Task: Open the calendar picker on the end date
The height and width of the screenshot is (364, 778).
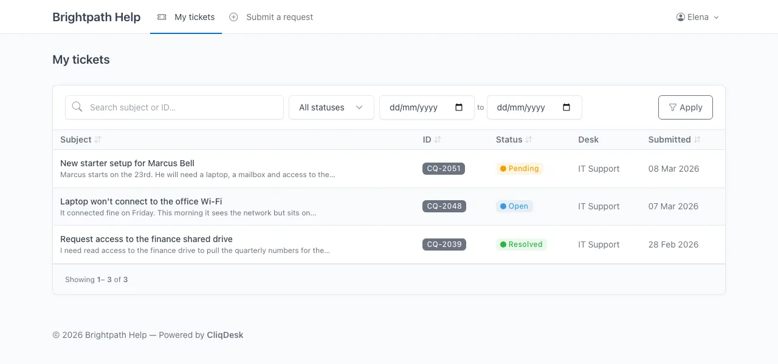Action: 566,107
